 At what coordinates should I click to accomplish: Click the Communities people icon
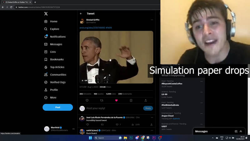click(x=46, y=75)
